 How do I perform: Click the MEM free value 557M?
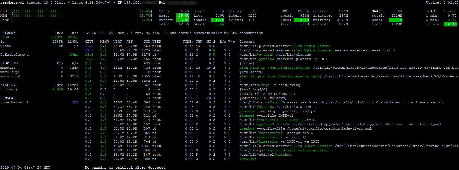point(304,24)
